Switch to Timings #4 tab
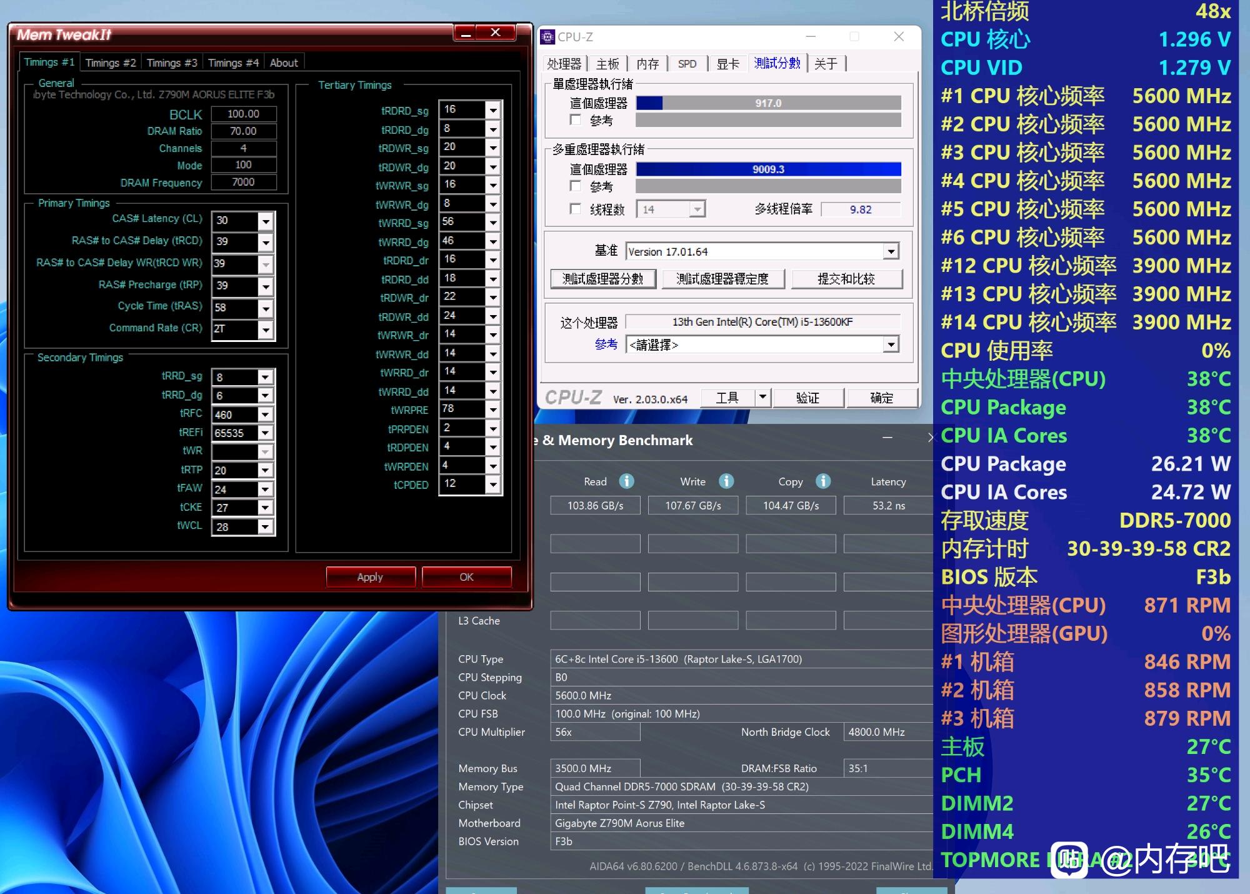Viewport: 1250px width, 894px height. (233, 63)
